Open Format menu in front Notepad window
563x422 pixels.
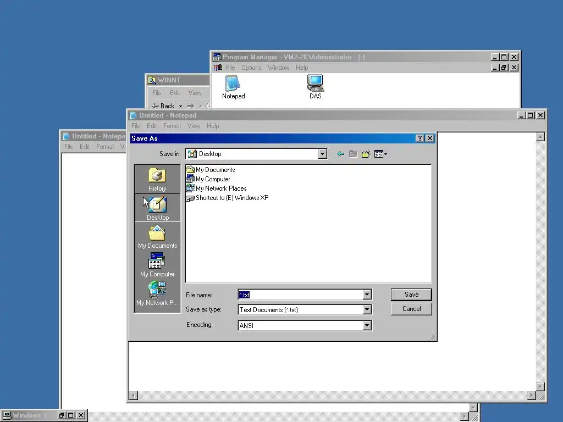point(172,126)
